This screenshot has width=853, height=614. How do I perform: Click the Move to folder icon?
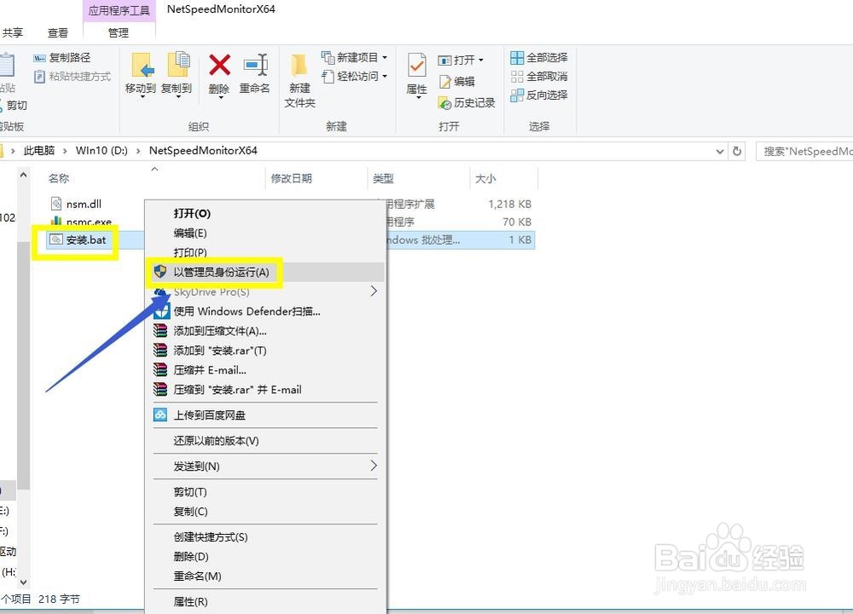[x=143, y=66]
